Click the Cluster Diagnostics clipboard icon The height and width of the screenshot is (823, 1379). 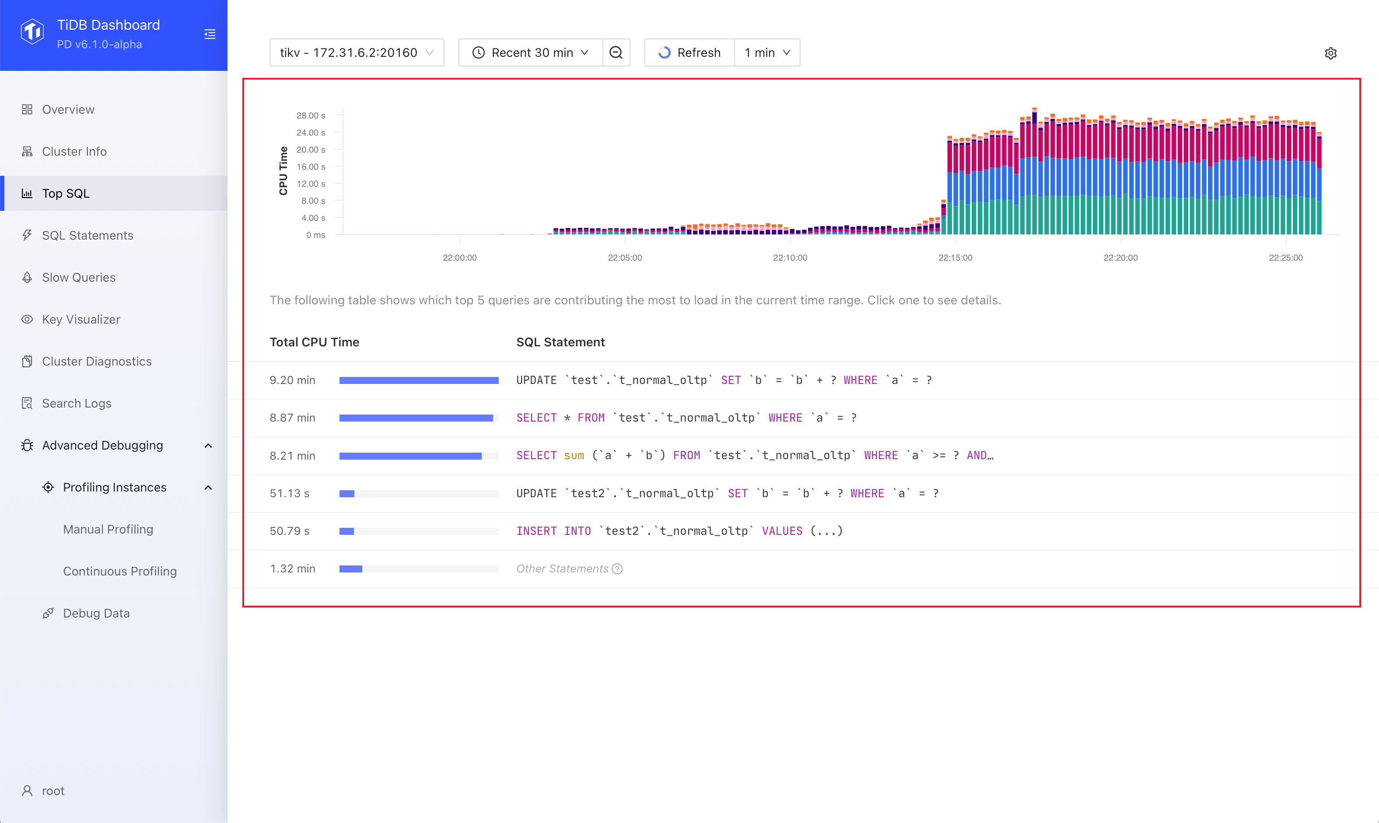pos(27,362)
